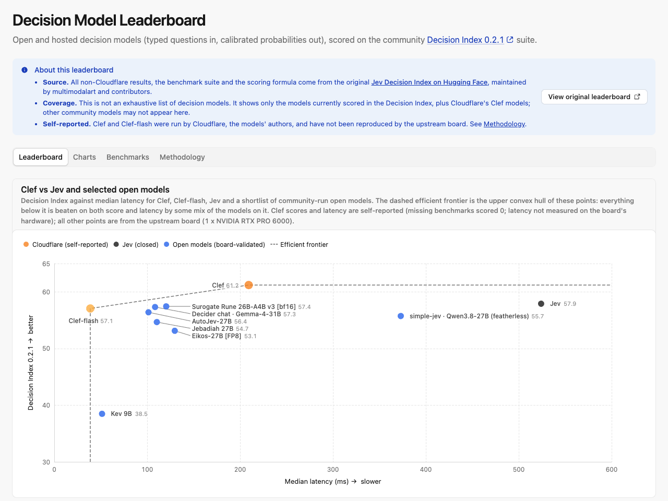This screenshot has width=668, height=501.
Task: Click the Decision Model Leaderboard page title
Action: point(109,20)
